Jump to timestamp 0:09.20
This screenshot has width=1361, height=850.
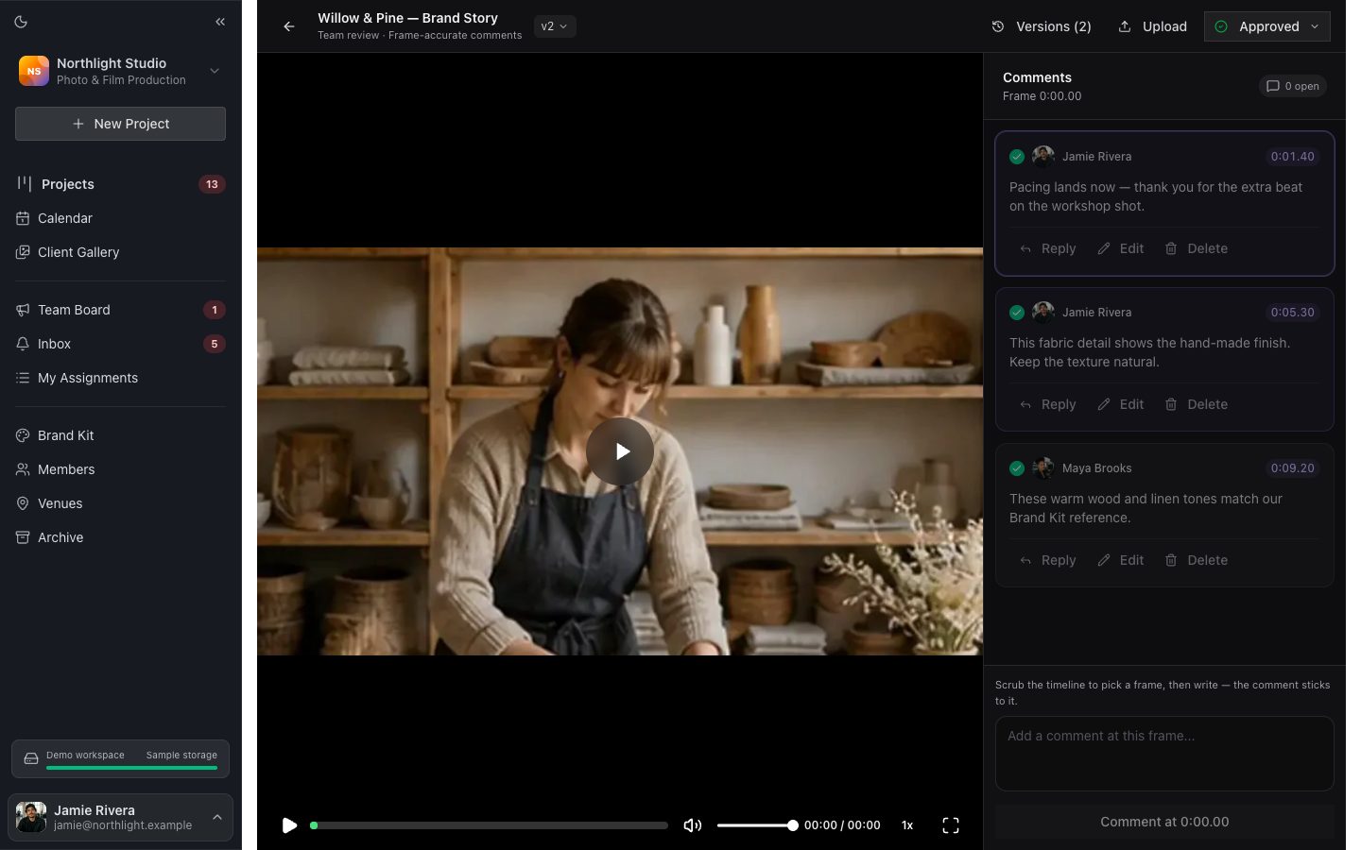click(x=1292, y=468)
